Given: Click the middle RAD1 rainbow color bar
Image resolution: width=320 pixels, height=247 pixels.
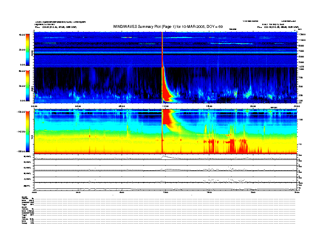Looking at the screenshot, I should coord(27,86).
